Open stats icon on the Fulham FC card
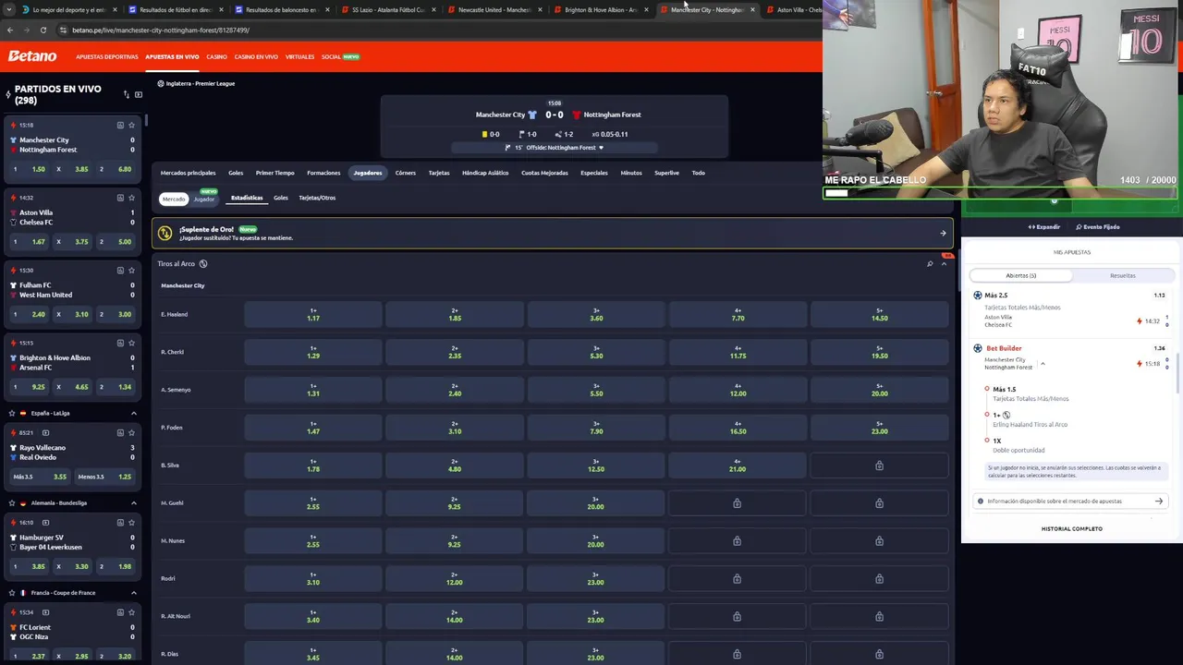Screen dimensions: 1183x665 pyautogui.click(x=120, y=271)
